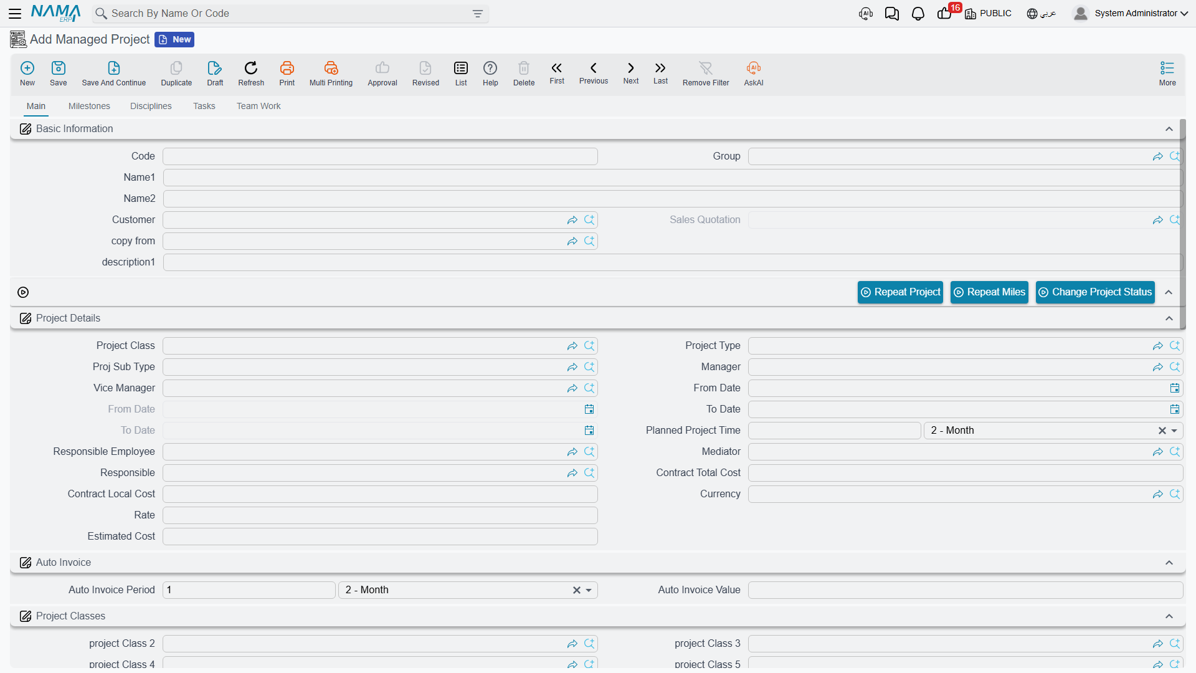The height and width of the screenshot is (673, 1196).
Task: Collapse the Project Details section
Action: [x=1169, y=318]
